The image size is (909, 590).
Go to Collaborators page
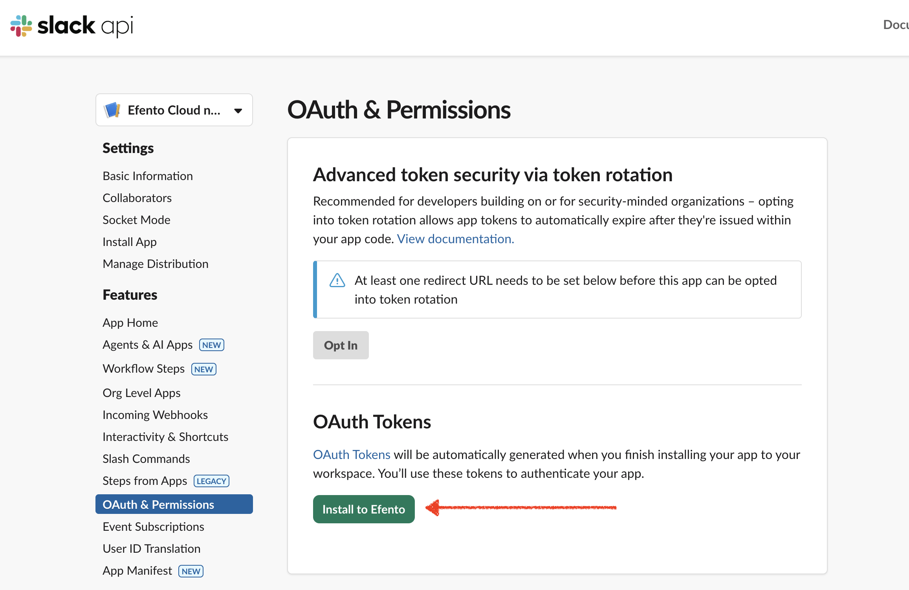point(137,198)
